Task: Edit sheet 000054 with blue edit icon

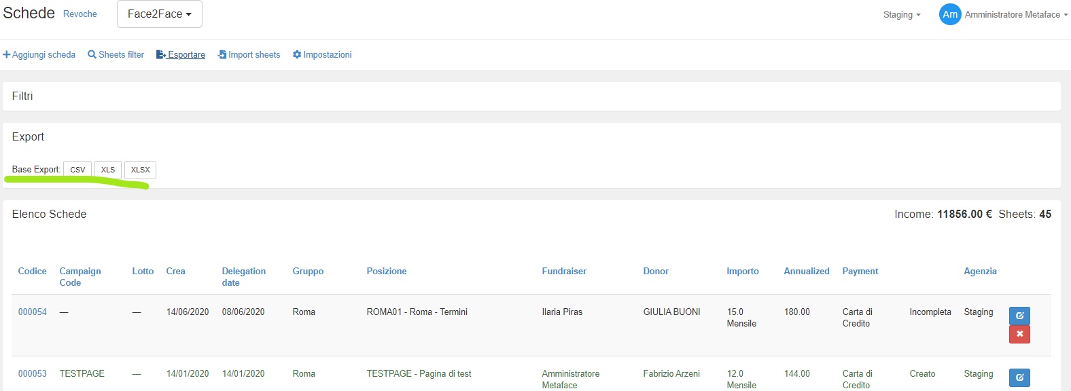Action: coord(1019,316)
